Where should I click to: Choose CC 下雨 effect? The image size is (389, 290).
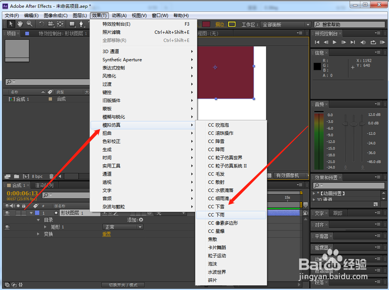[231, 215]
